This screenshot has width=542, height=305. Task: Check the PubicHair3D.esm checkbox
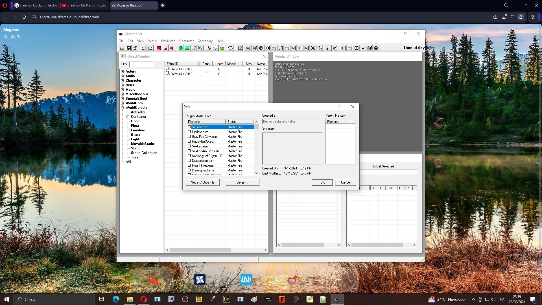click(189, 141)
